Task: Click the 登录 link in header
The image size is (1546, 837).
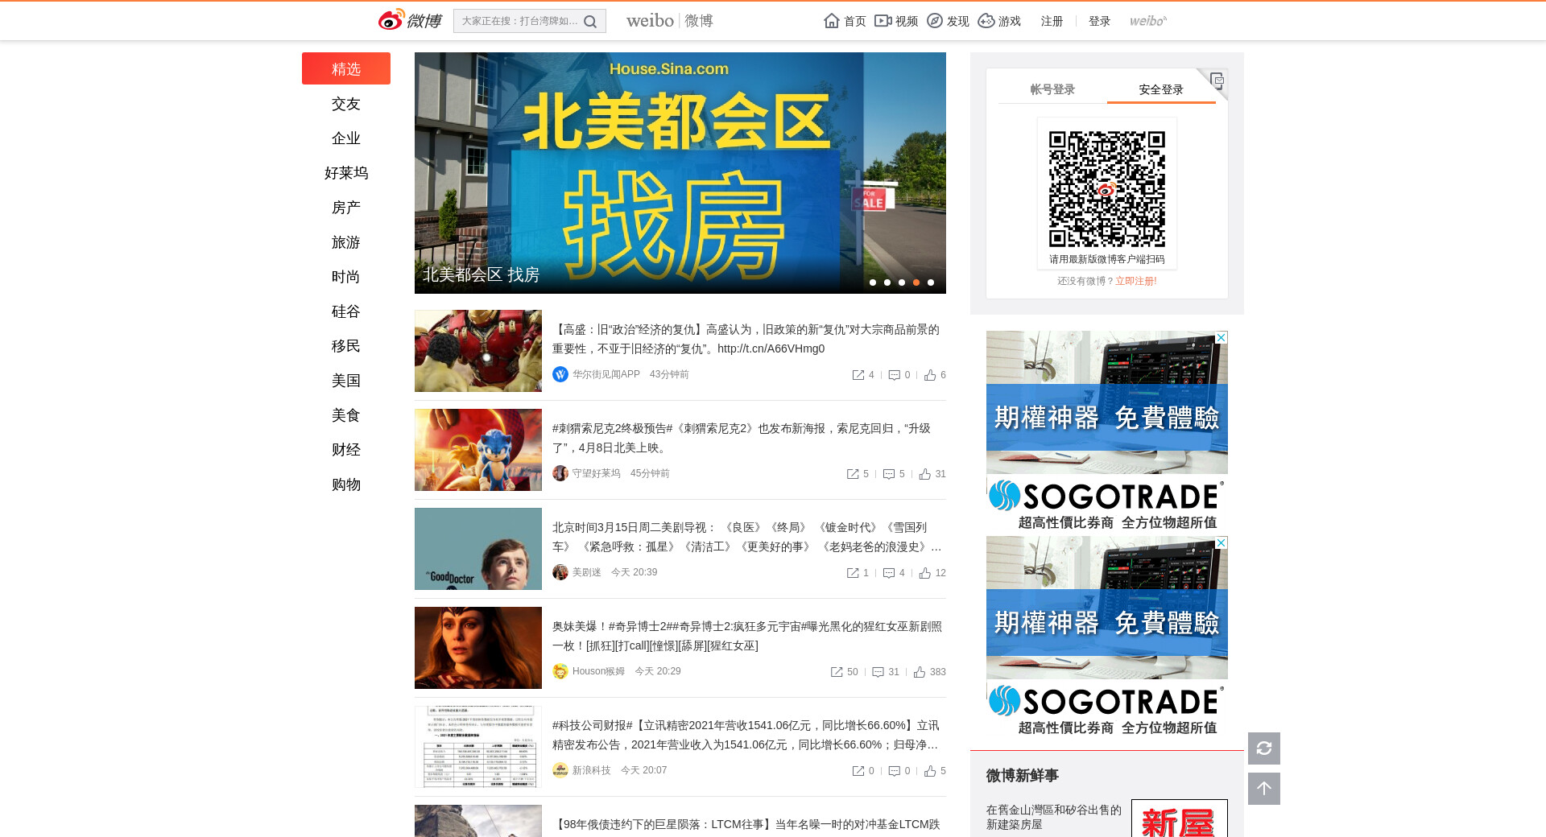Action: click(1099, 21)
